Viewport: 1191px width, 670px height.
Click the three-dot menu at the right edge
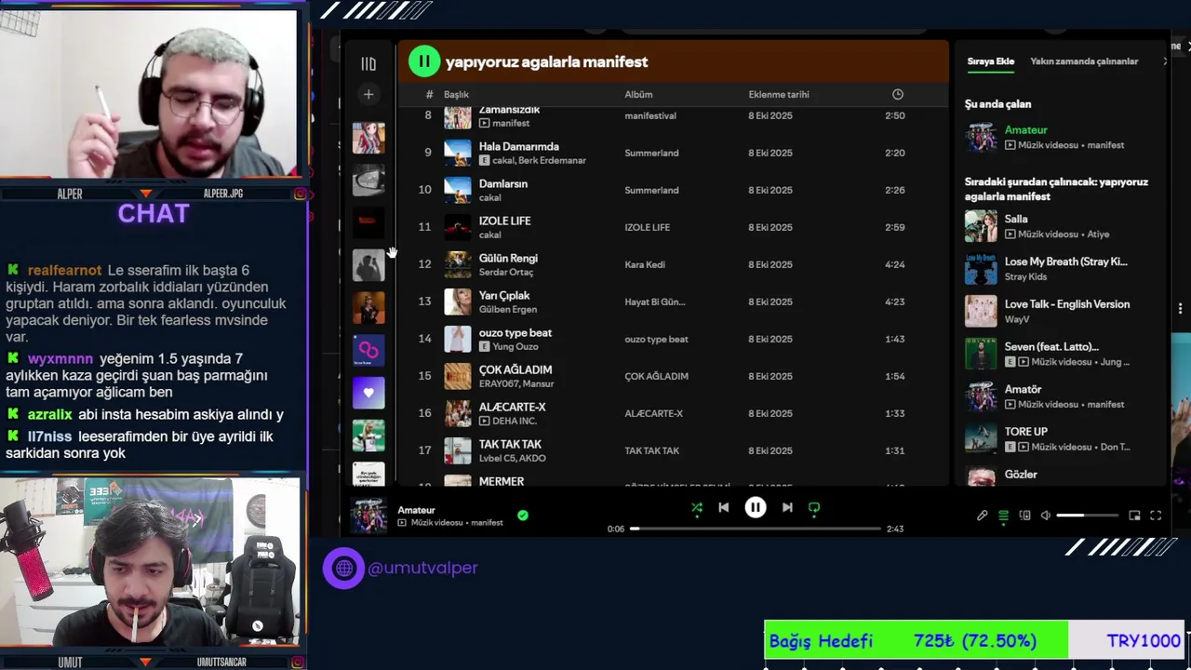tap(1180, 308)
